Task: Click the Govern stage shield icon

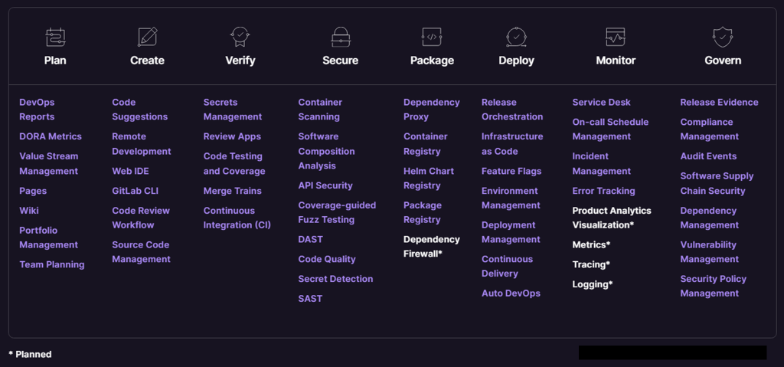Action: [x=722, y=37]
